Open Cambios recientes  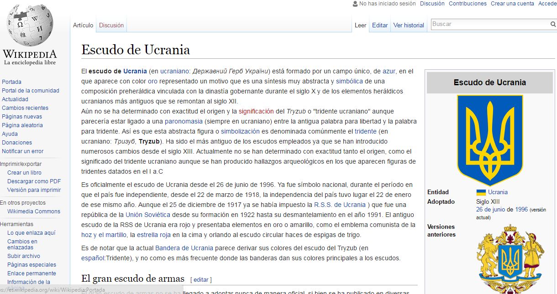pos(25,108)
